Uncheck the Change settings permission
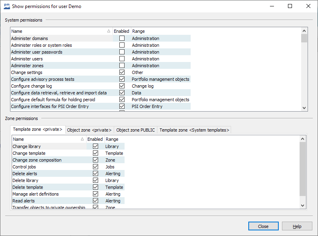318x236 pixels. pos(122,72)
